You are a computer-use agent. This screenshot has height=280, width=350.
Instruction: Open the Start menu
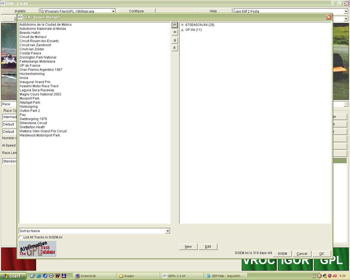coord(13,276)
